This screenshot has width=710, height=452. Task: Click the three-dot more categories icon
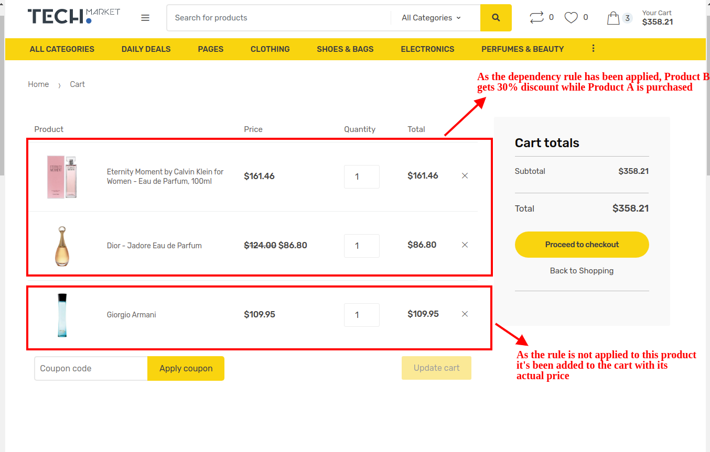click(593, 49)
